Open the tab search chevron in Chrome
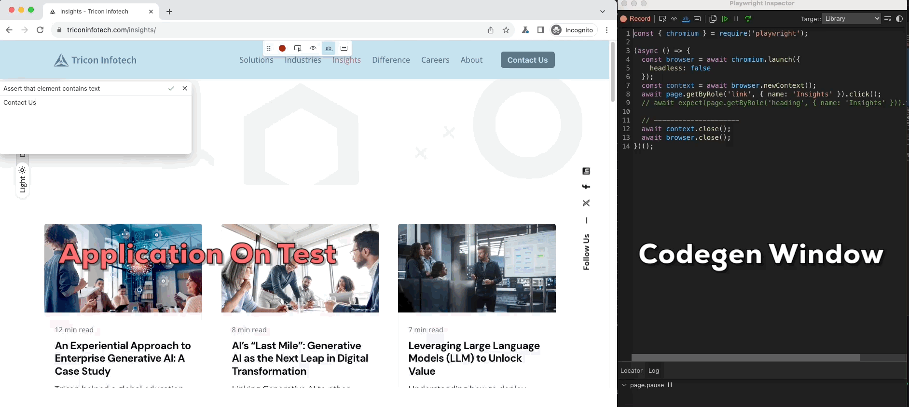Image resolution: width=909 pixels, height=407 pixels. pyautogui.click(x=603, y=12)
